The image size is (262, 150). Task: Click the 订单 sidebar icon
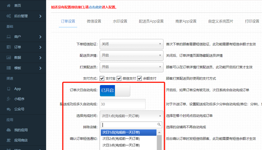coord(9,47)
